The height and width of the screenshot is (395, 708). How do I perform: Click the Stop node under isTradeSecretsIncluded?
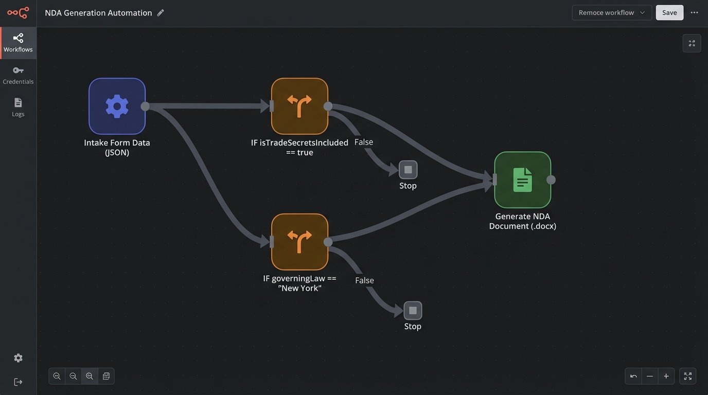point(408,170)
